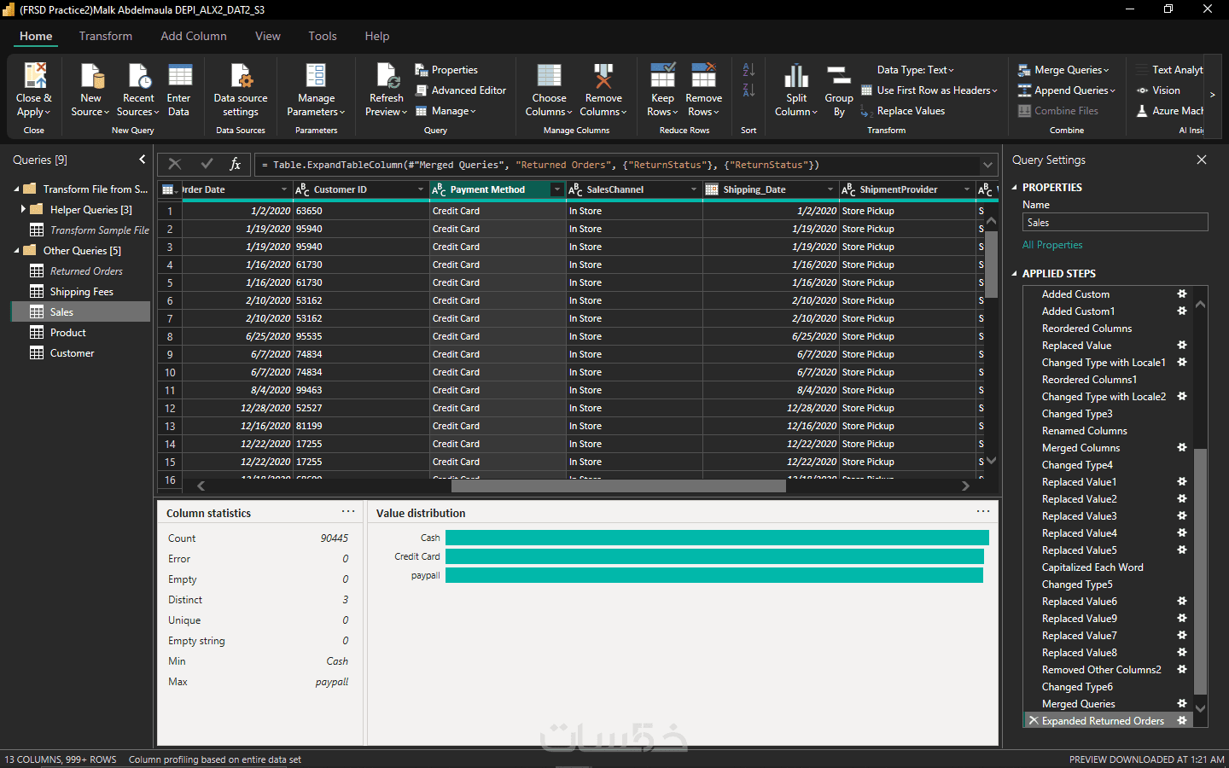Click Append Queries button
This screenshot has width=1229, height=768.
pos(1067,90)
